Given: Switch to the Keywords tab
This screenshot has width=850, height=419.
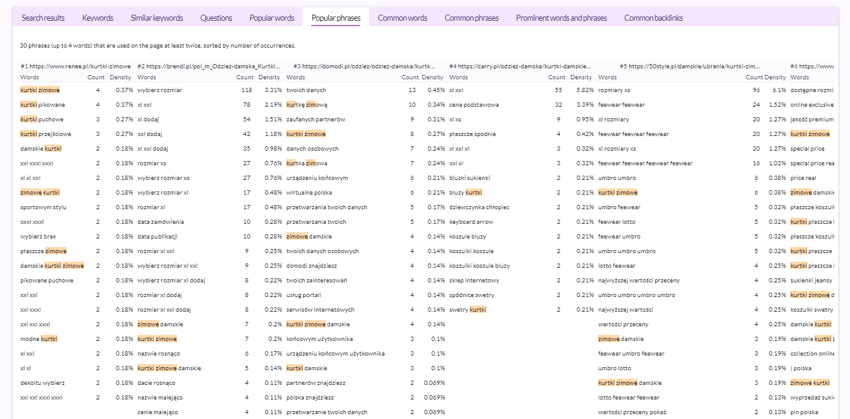Looking at the screenshot, I should 98,18.
